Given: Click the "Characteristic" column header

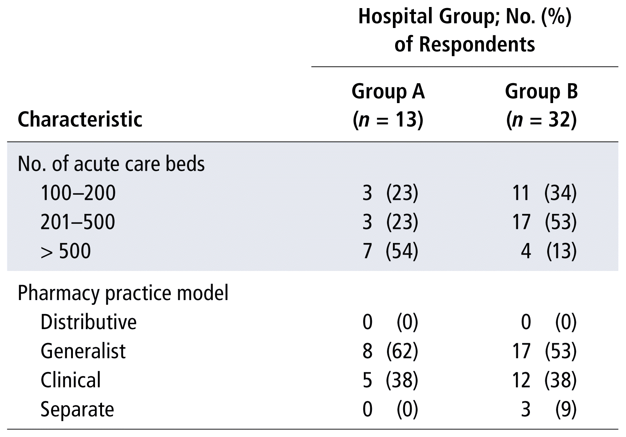Looking at the screenshot, I should pos(80,119).
